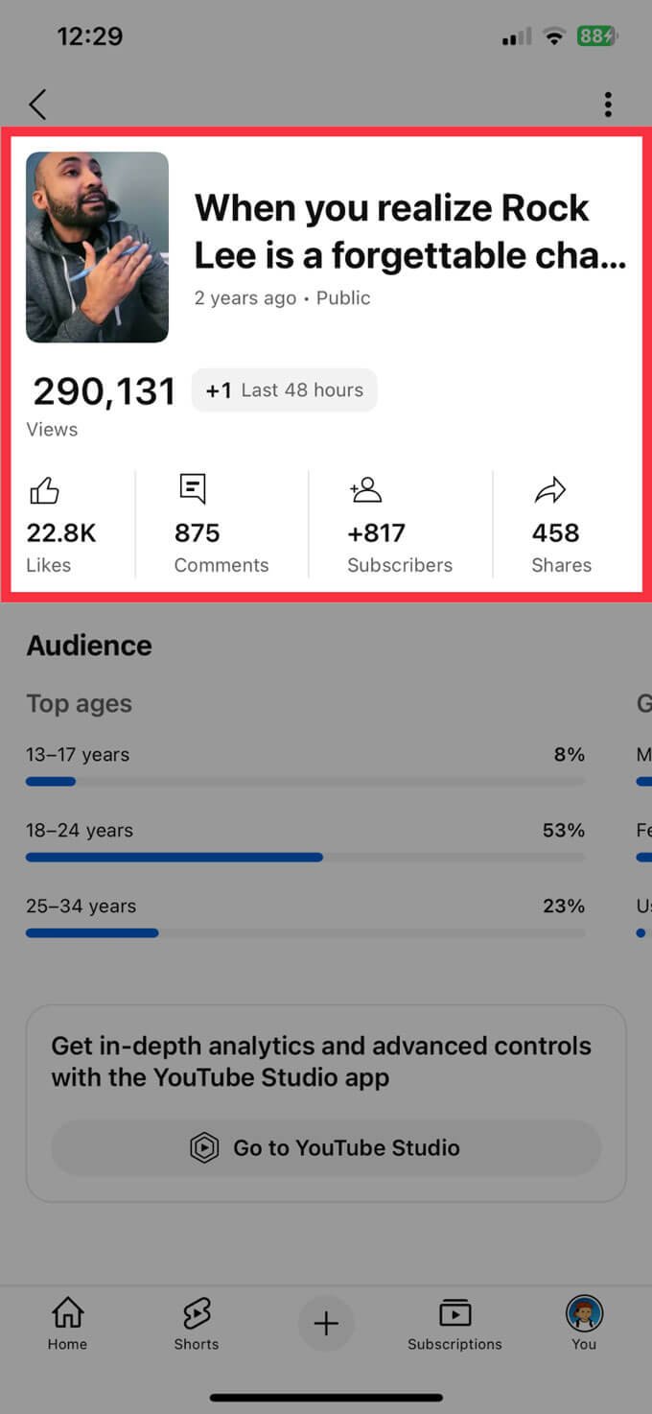Tap the Subscribers person-plus icon
652x1414 pixels.
366,491
